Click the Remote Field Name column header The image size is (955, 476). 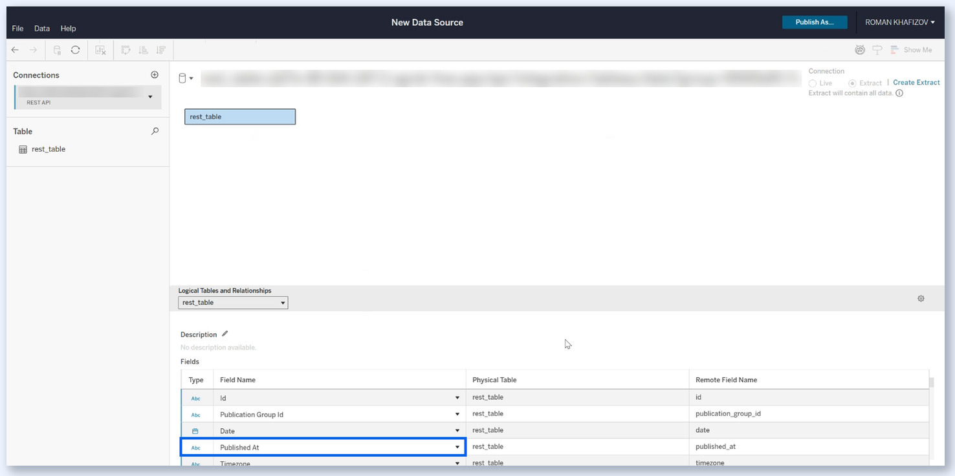click(x=726, y=380)
